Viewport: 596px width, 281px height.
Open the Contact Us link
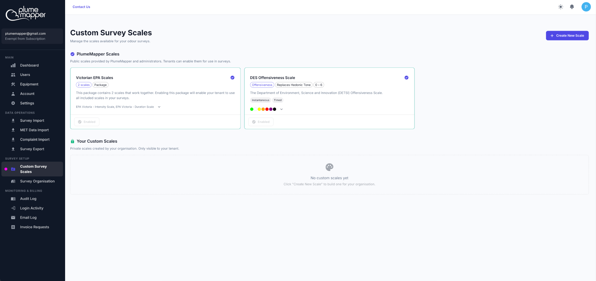click(81, 7)
